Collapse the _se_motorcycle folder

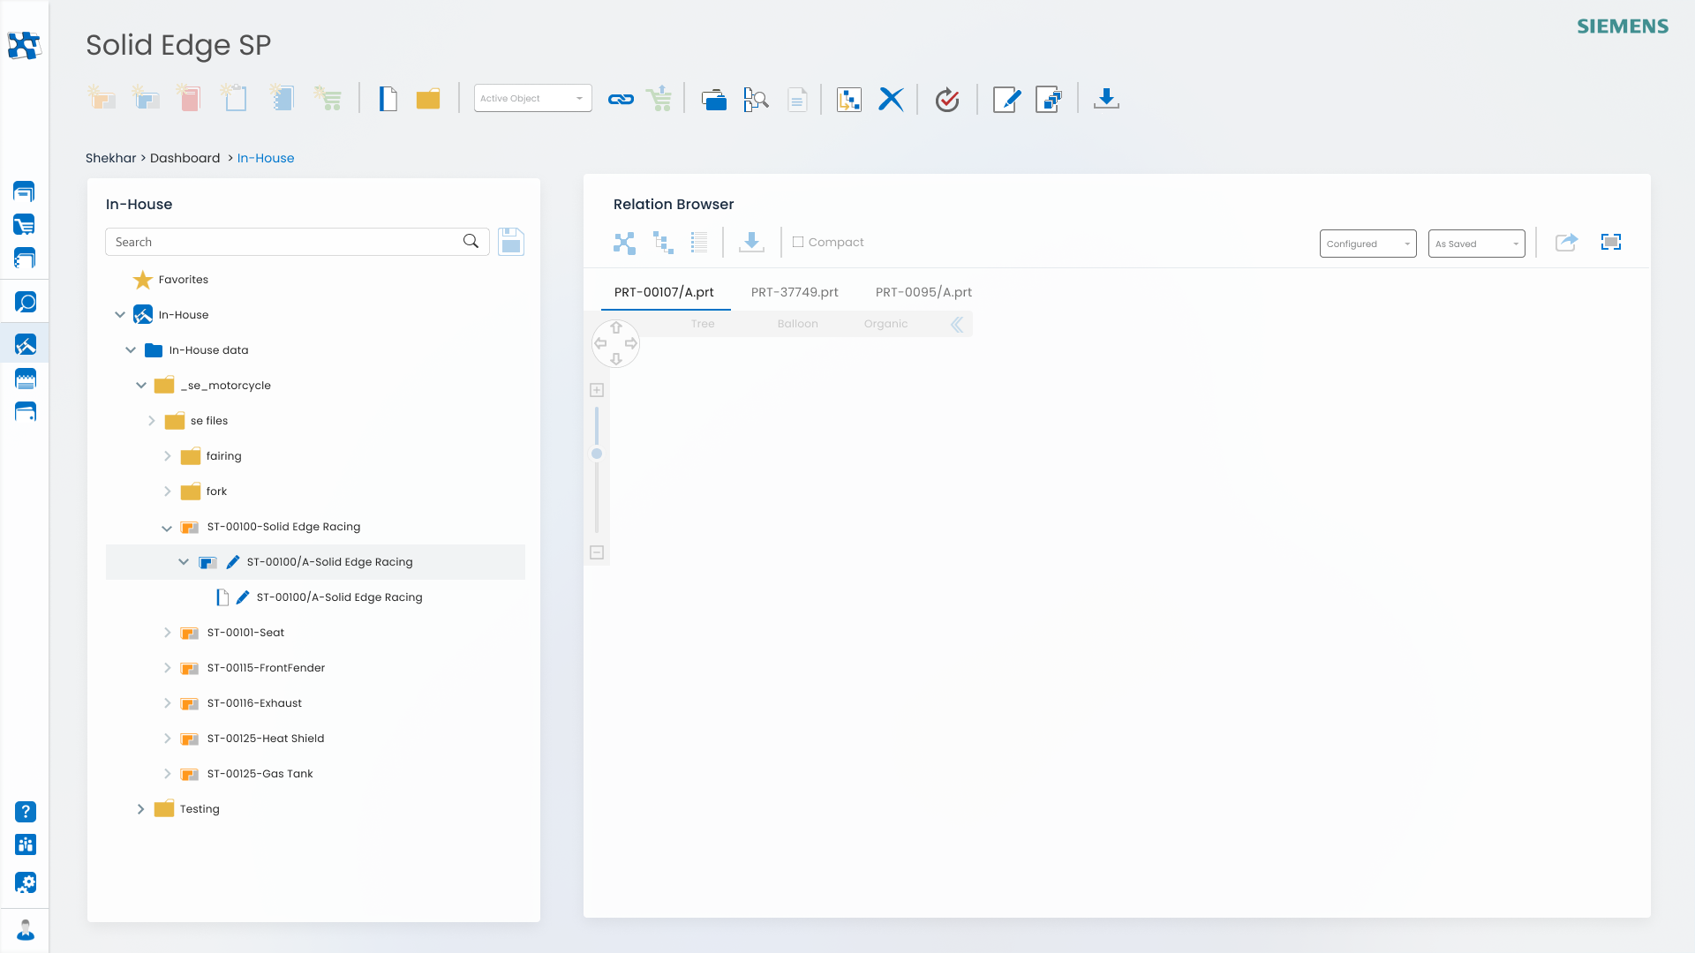click(x=141, y=386)
